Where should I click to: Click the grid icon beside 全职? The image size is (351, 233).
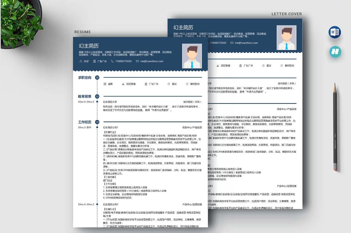(105, 84)
